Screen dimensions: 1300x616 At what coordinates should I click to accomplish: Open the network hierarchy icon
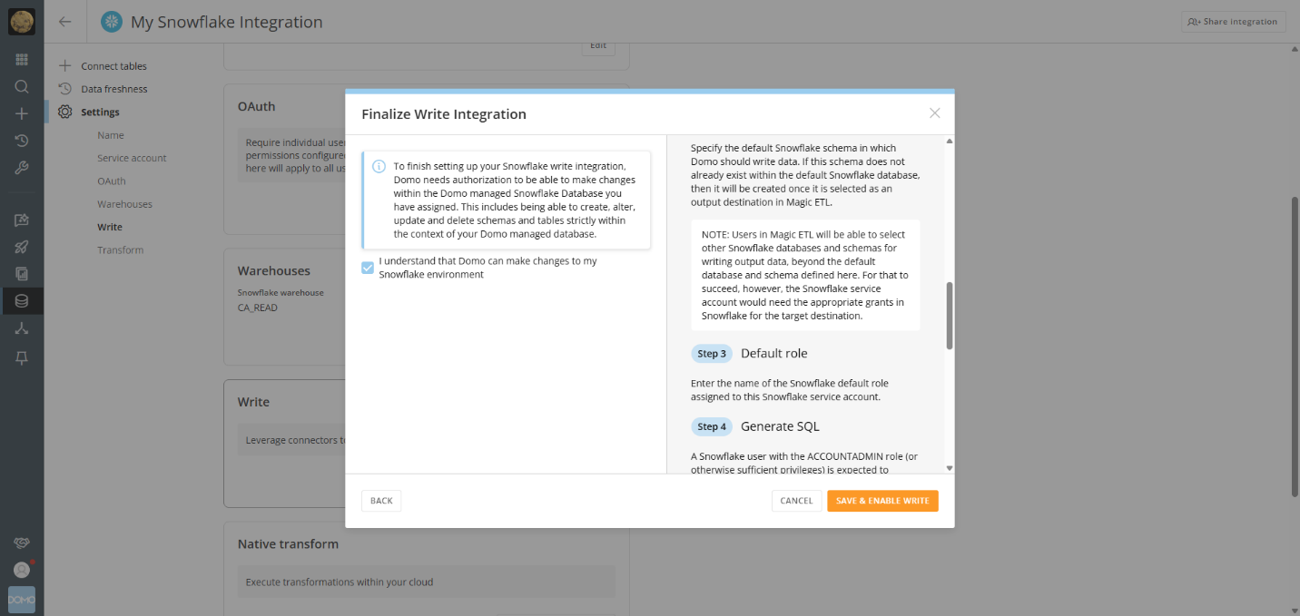[x=22, y=328]
